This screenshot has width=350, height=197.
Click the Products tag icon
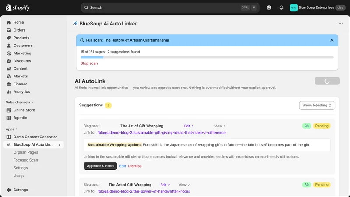click(9, 38)
